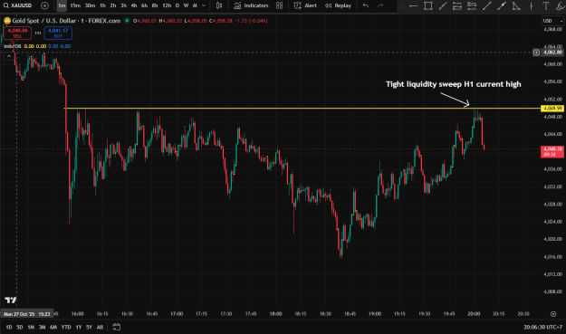Collapse the indicator legend chevron
566x334 pixels.
click(9, 56)
